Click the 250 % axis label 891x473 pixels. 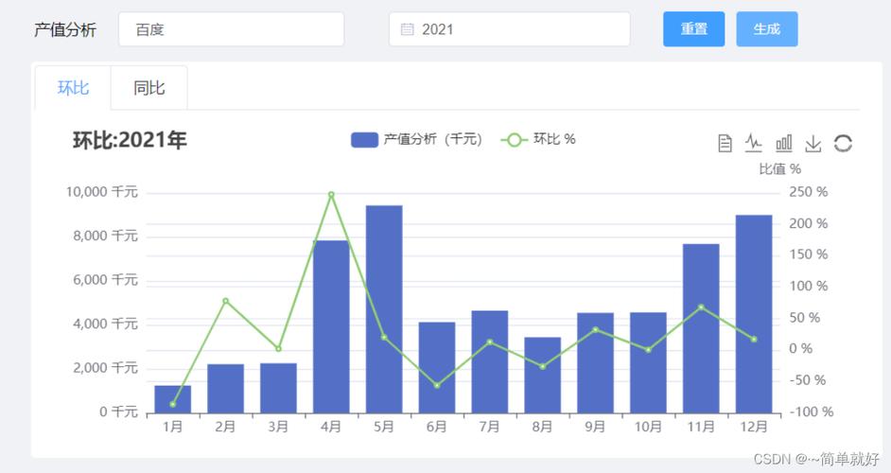click(808, 192)
